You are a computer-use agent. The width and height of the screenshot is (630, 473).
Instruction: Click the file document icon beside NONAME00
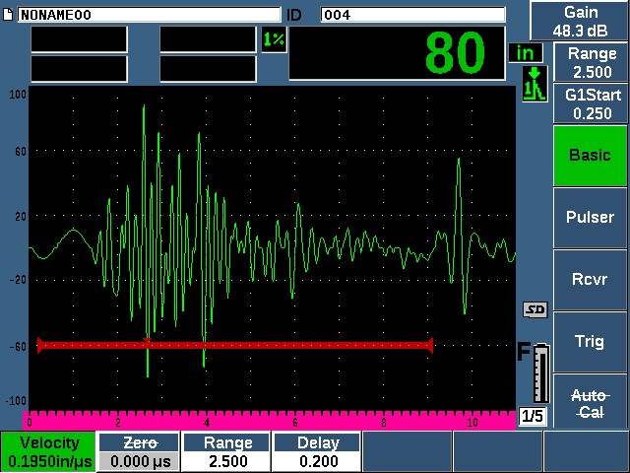coord(9,15)
